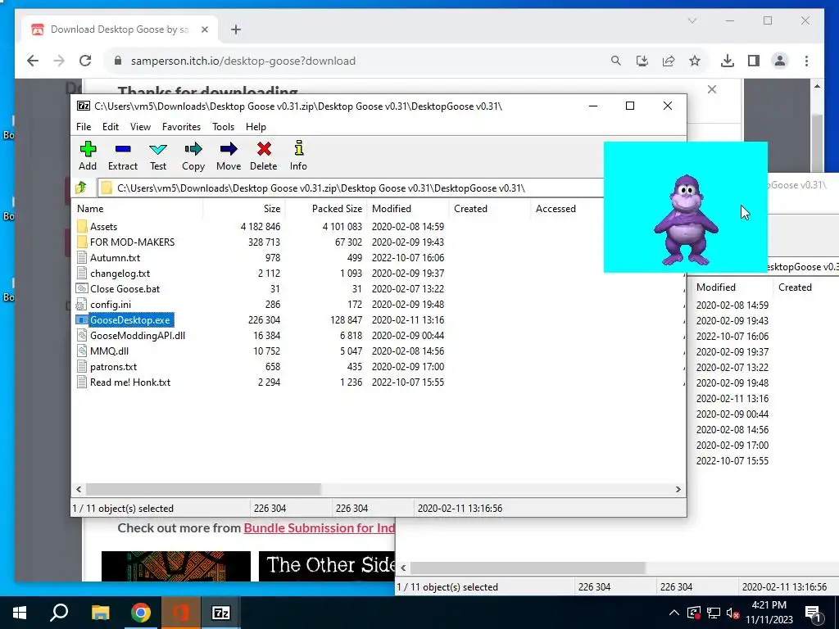
Task: Select GooseModdingAPI.dll file
Action: click(138, 335)
